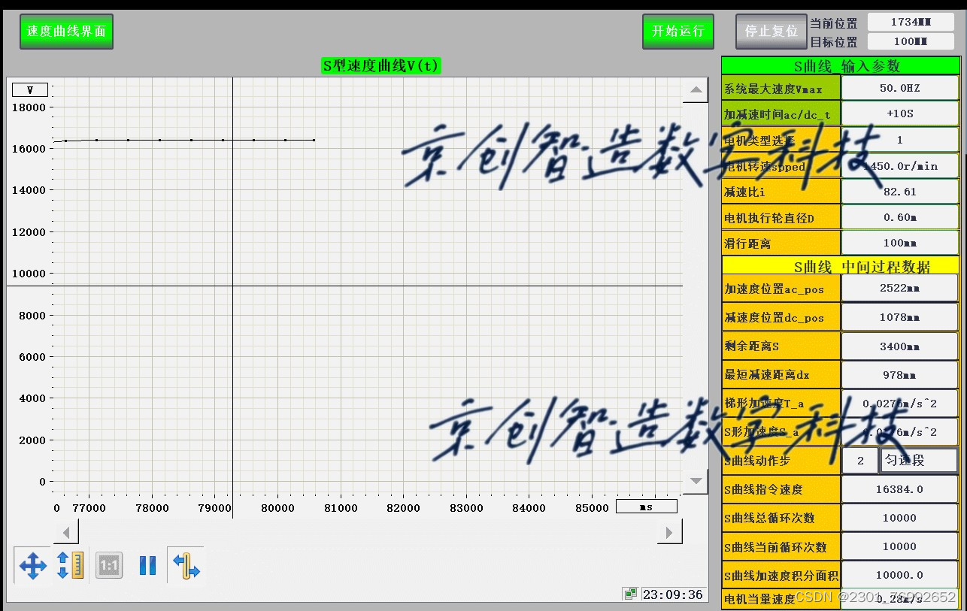Click the clock display 23:09:36
This screenshot has width=967, height=611.
(x=673, y=594)
